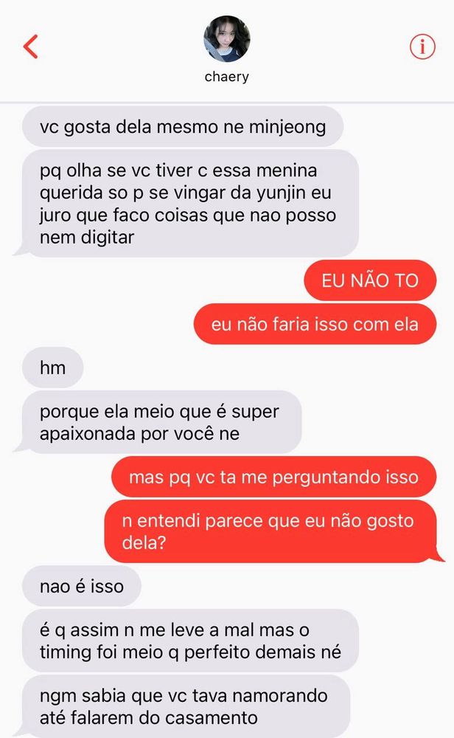Screen dimensions: 454x738
Task: Open the info icon for conversation details
Action: coord(422,46)
